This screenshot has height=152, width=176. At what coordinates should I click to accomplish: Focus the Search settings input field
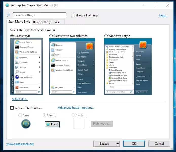click(40, 15)
